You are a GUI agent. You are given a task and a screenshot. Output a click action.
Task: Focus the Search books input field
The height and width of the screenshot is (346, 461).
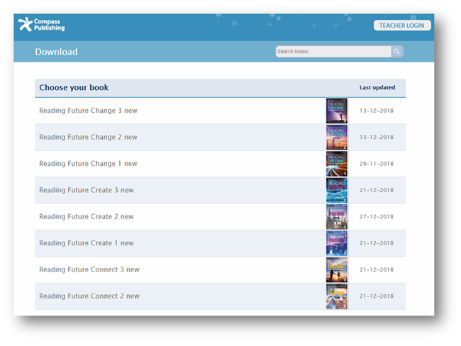pos(333,52)
